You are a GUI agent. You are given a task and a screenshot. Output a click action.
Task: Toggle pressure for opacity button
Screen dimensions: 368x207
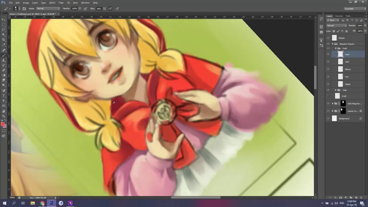click(x=85, y=9)
